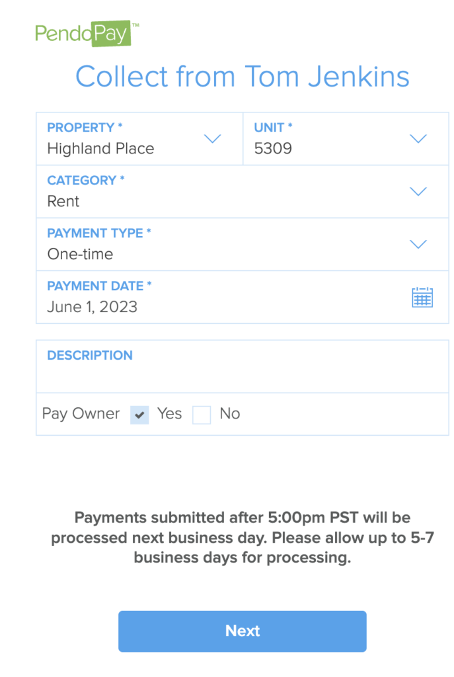This screenshot has height=677, width=454.
Task: Click the 5309 unit value
Action: [273, 149]
